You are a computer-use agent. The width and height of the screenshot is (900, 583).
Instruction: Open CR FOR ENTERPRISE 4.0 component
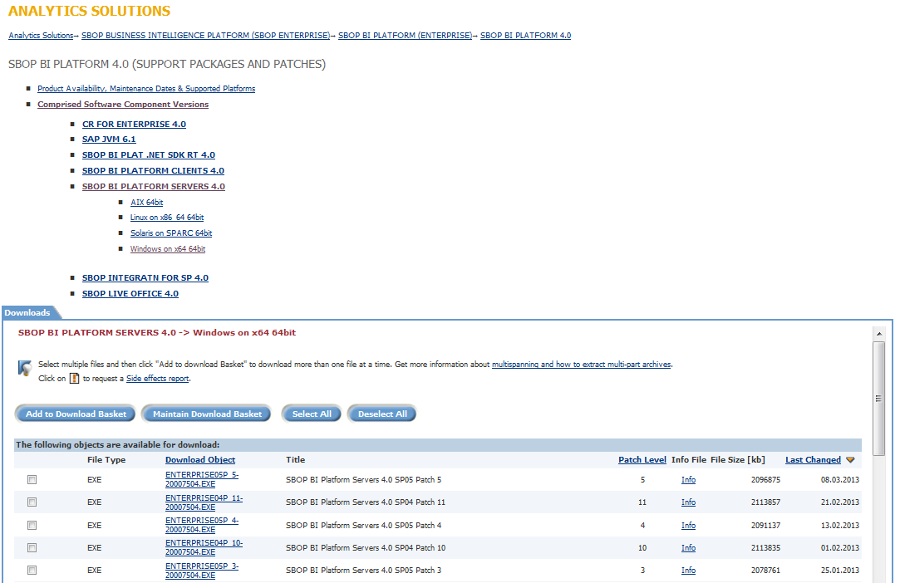(134, 125)
